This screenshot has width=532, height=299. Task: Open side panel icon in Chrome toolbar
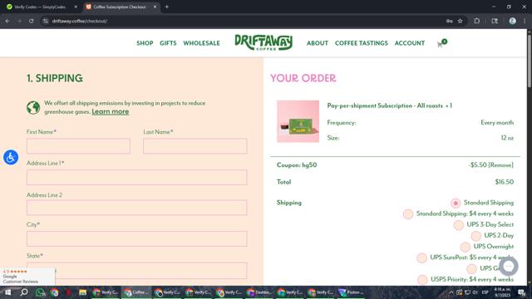(x=495, y=21)
